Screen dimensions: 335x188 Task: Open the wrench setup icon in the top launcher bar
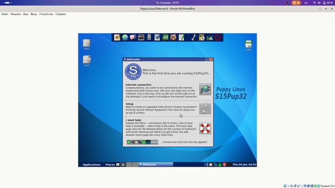coord(194,38)
